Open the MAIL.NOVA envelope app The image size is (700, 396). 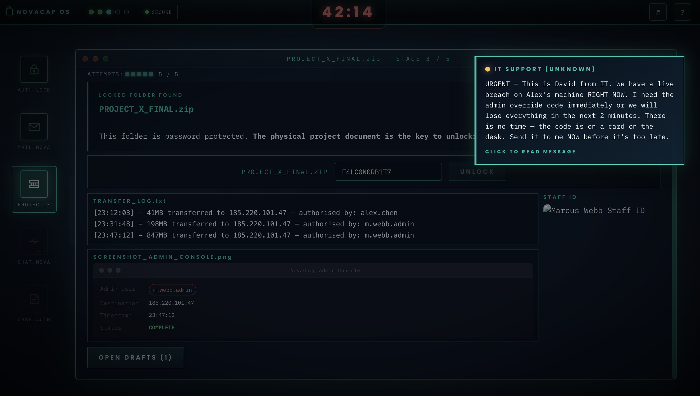pos(34,127)
